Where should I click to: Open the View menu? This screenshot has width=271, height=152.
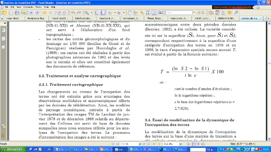coord(19,7)
